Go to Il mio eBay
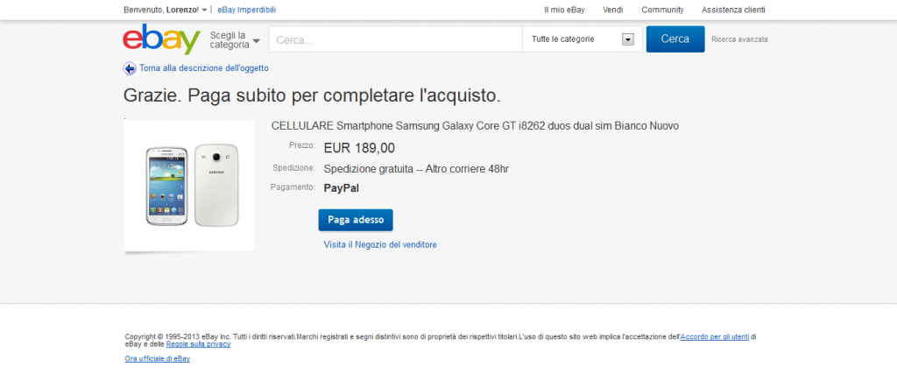This screenshot has height=381, width=897. [x=564, y=10]
